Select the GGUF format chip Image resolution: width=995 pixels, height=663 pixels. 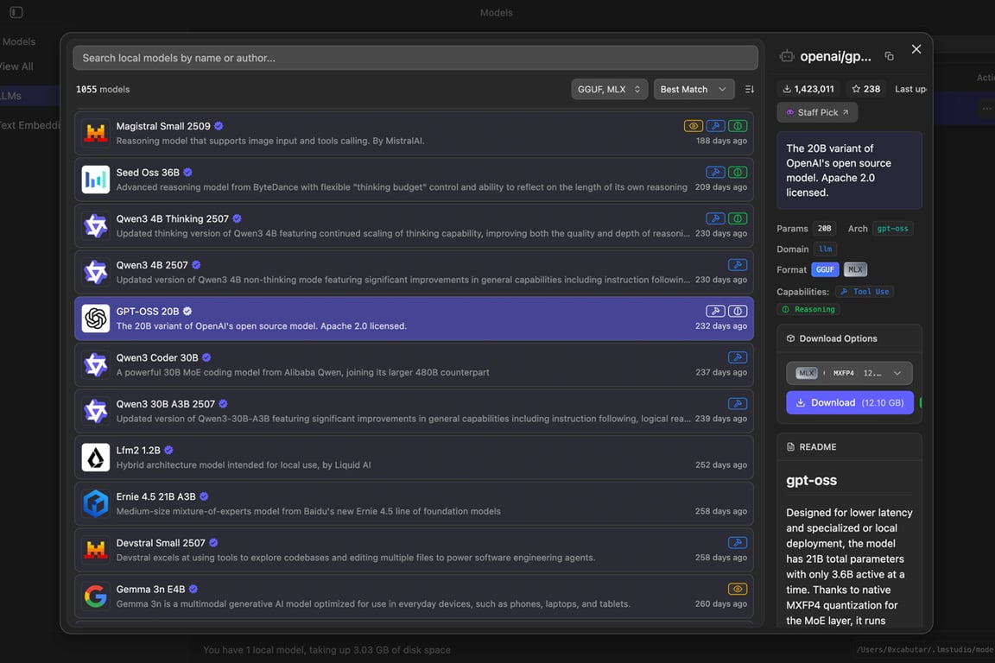coord(825,269)
